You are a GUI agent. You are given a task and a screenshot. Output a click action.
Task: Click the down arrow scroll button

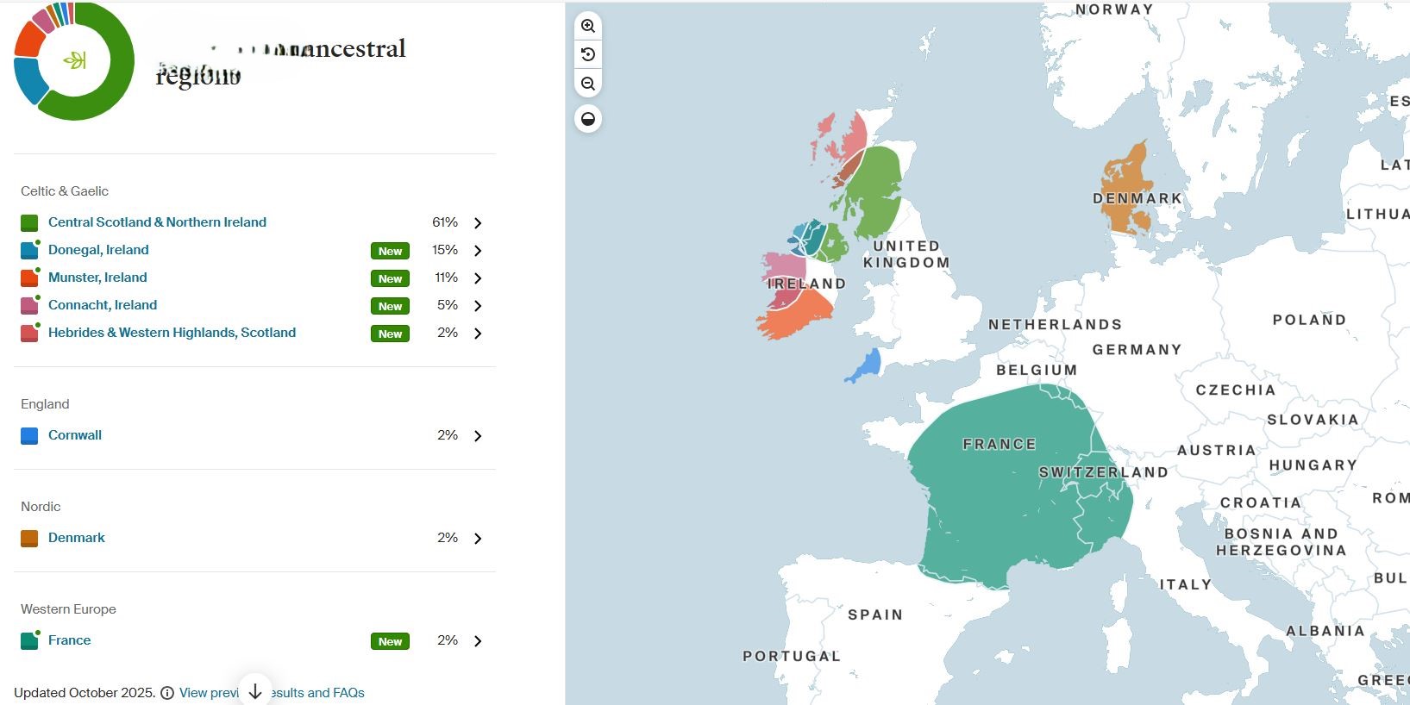[255, 691]
